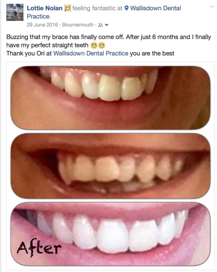Open the top before teeth photo
The image size is (217, 272).
(x=110, y=98)
